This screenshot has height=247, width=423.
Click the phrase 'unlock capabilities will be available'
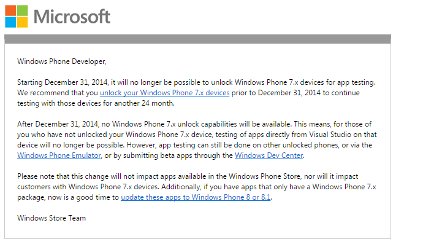pyautogui.click(x=234, y=124)
